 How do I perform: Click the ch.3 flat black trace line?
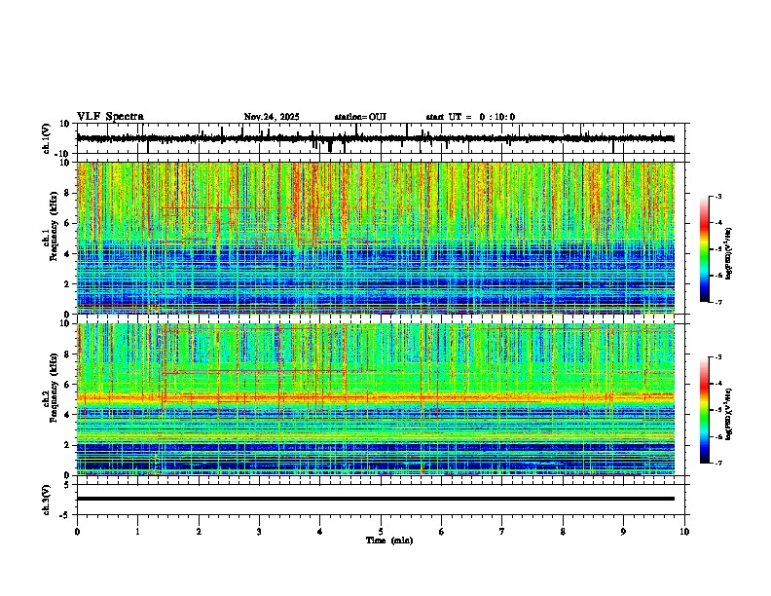point(376,499)
